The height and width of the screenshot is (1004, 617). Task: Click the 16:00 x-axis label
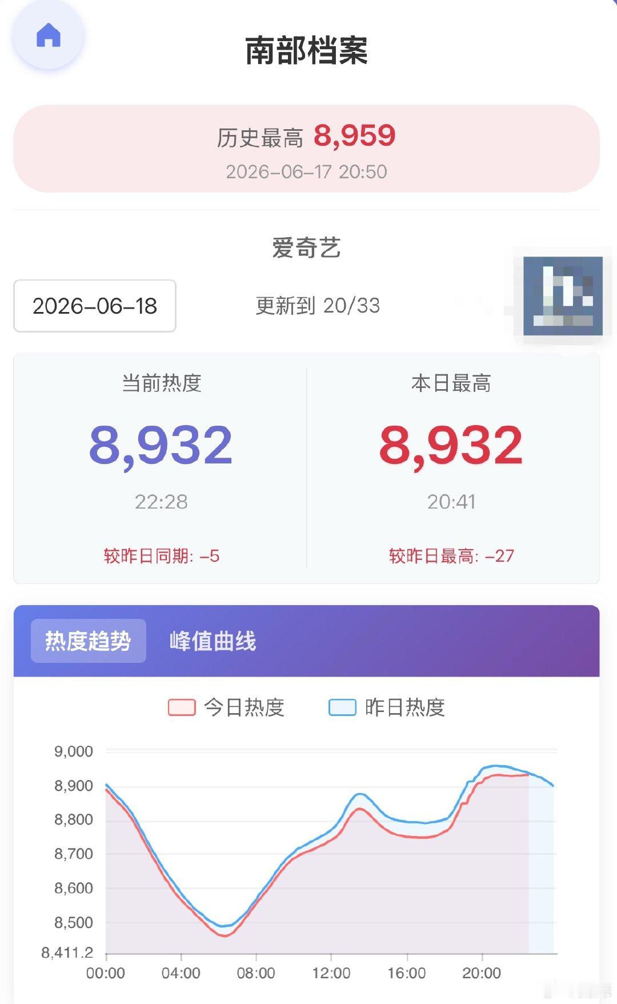click(407, 973)
